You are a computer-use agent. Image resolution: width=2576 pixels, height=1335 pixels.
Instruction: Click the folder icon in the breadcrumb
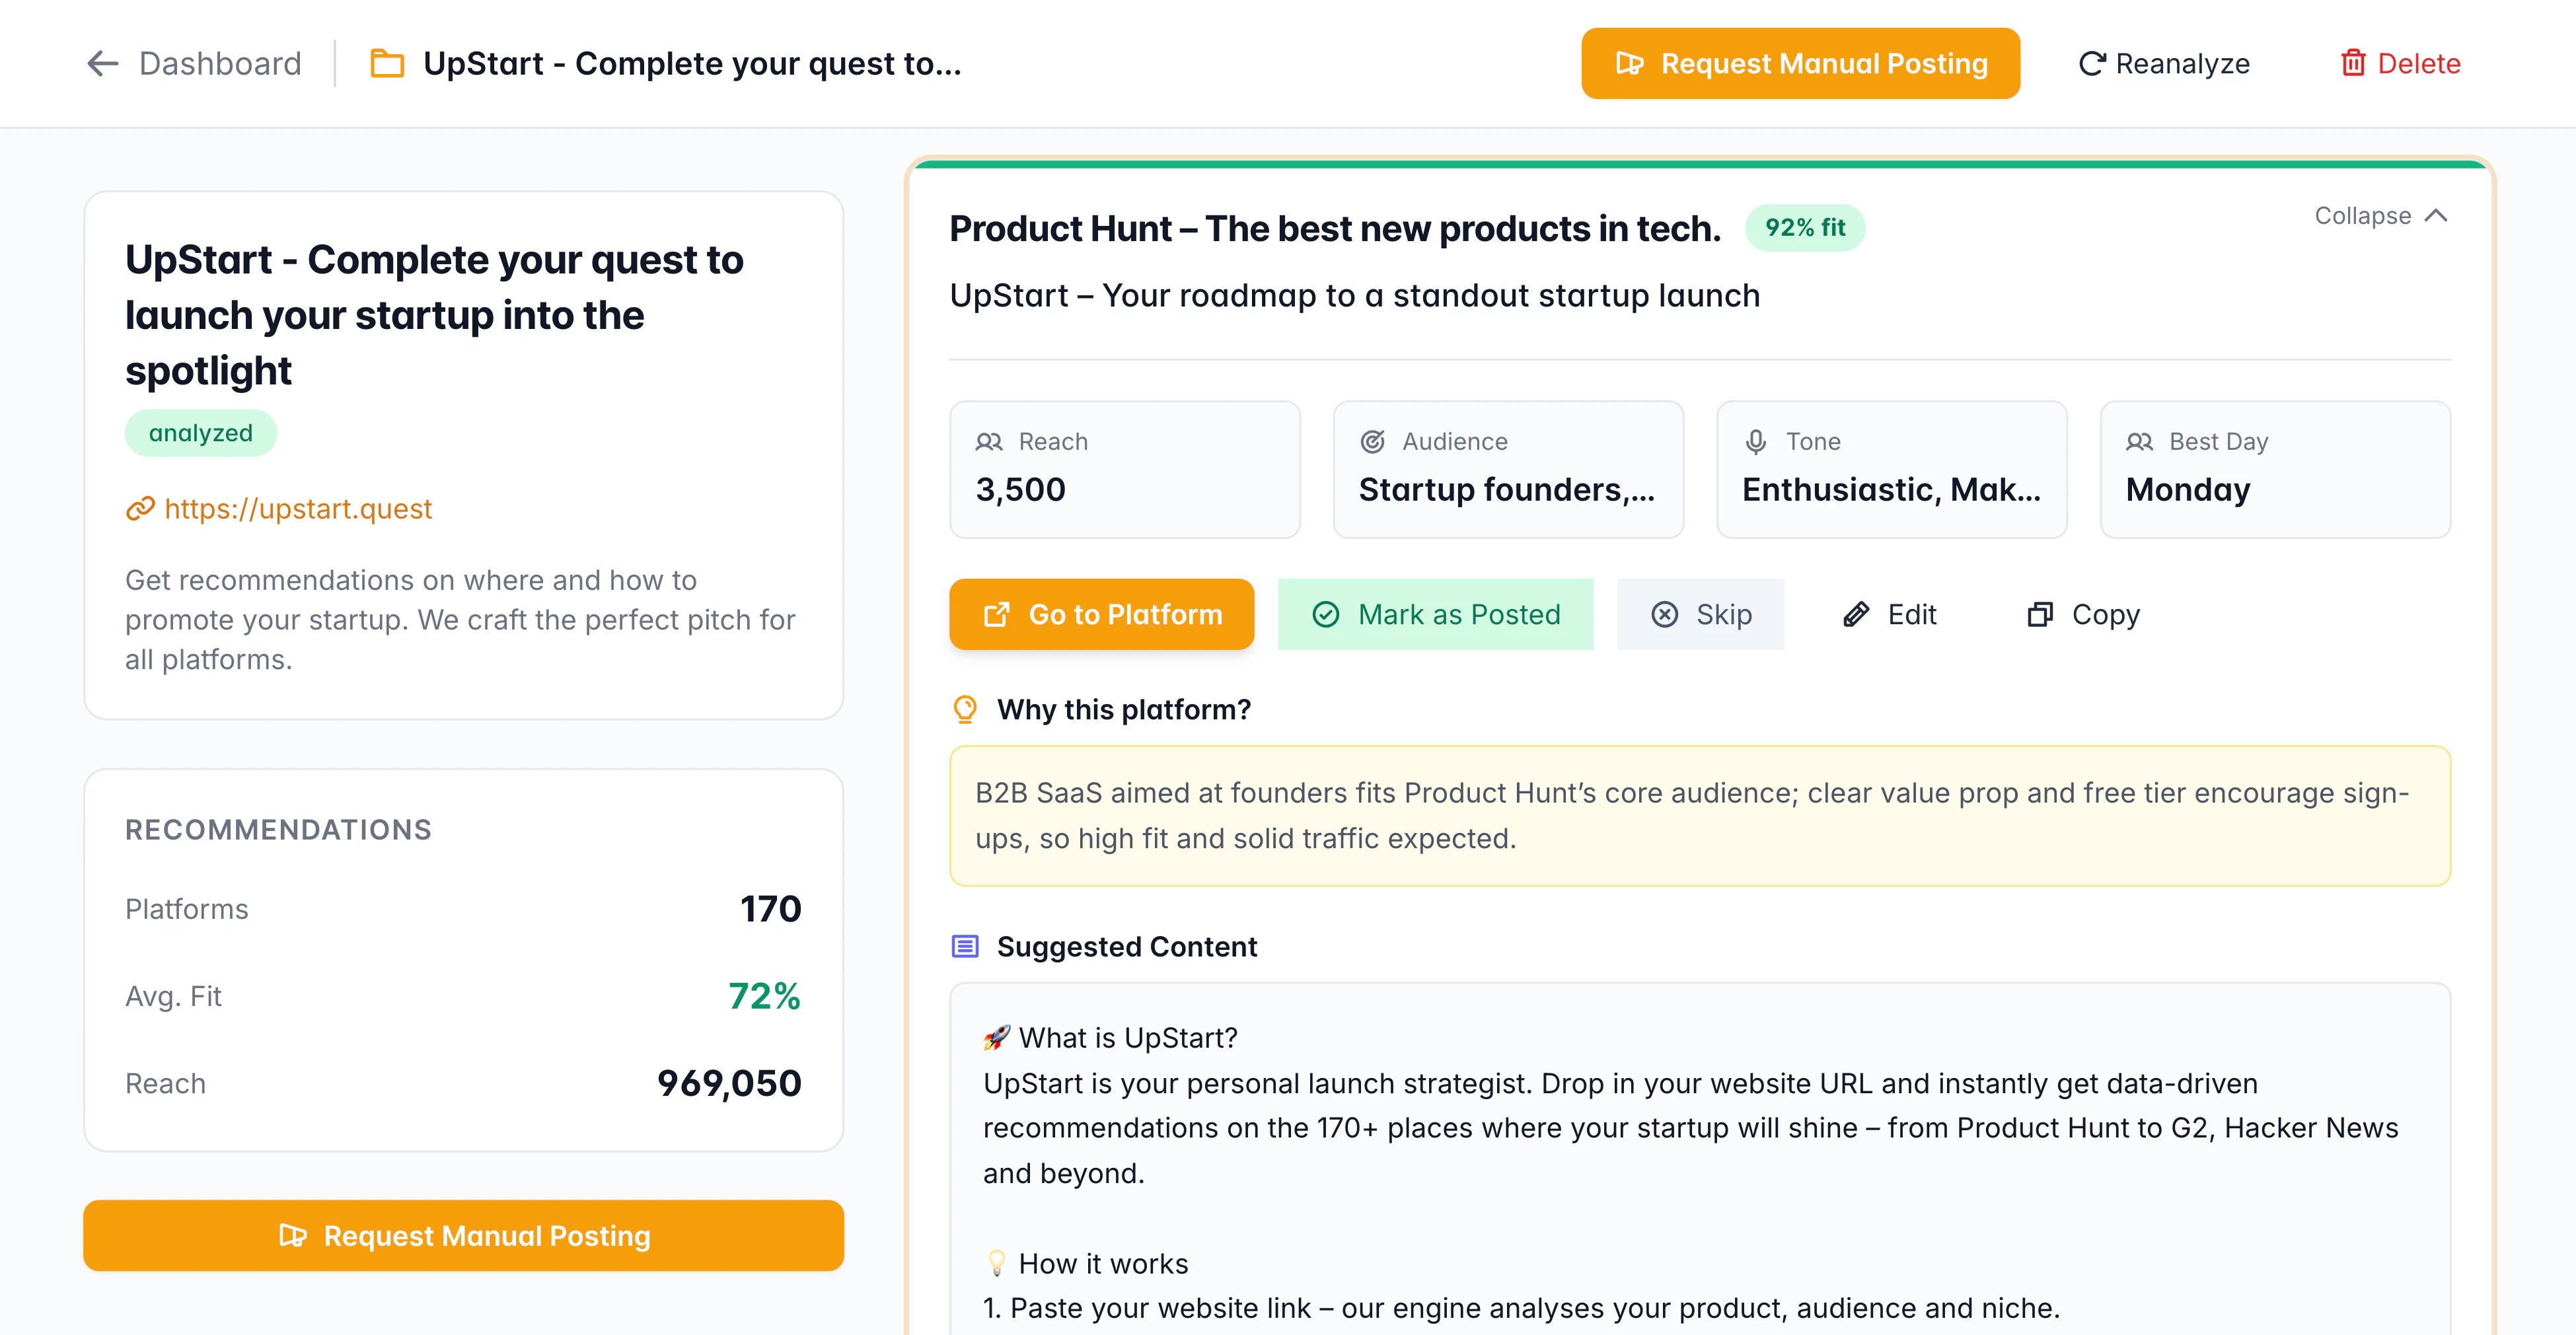tap(387, 64)
